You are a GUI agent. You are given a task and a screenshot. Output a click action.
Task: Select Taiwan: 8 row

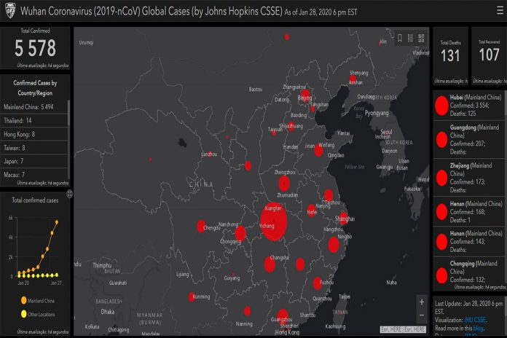(x=34, y=148)
